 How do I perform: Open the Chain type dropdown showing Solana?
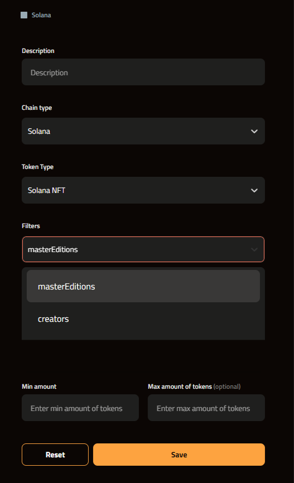[x=143, y=131]
